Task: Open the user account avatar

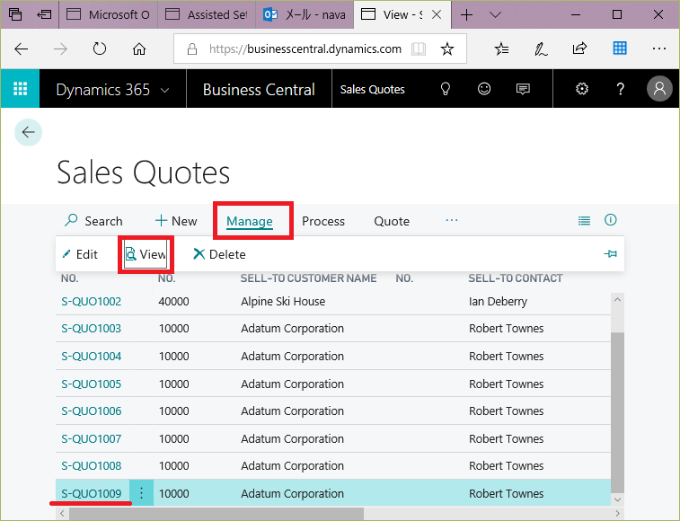Action: pos(659,89)
